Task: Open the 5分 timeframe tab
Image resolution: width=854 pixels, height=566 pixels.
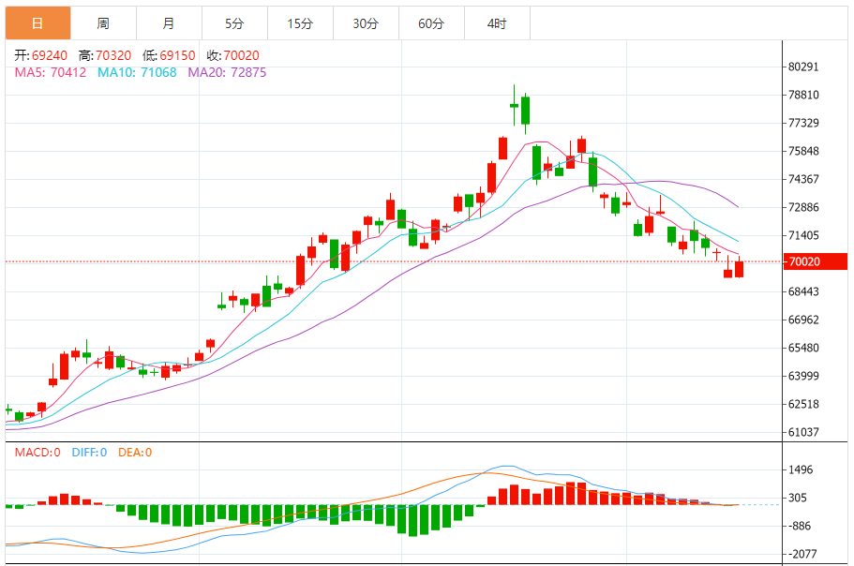Action: click(x=234, y=23)
